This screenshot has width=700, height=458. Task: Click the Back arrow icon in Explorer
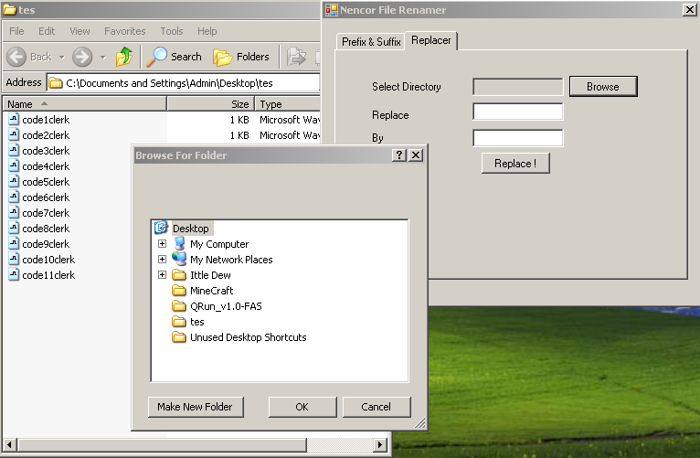tap(16, 57)
